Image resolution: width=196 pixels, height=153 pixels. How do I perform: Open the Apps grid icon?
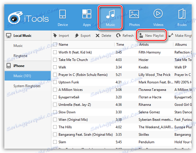[x=87, y=14]
